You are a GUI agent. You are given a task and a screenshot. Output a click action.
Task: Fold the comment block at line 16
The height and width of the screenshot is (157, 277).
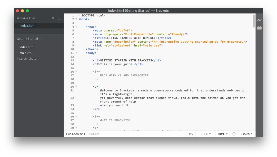(76, 71)
